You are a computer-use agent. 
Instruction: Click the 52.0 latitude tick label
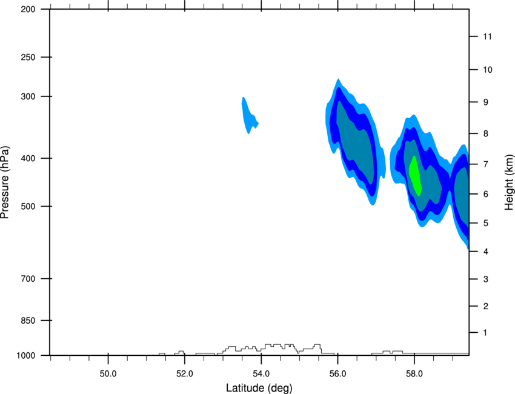click(x=185, y=374)
